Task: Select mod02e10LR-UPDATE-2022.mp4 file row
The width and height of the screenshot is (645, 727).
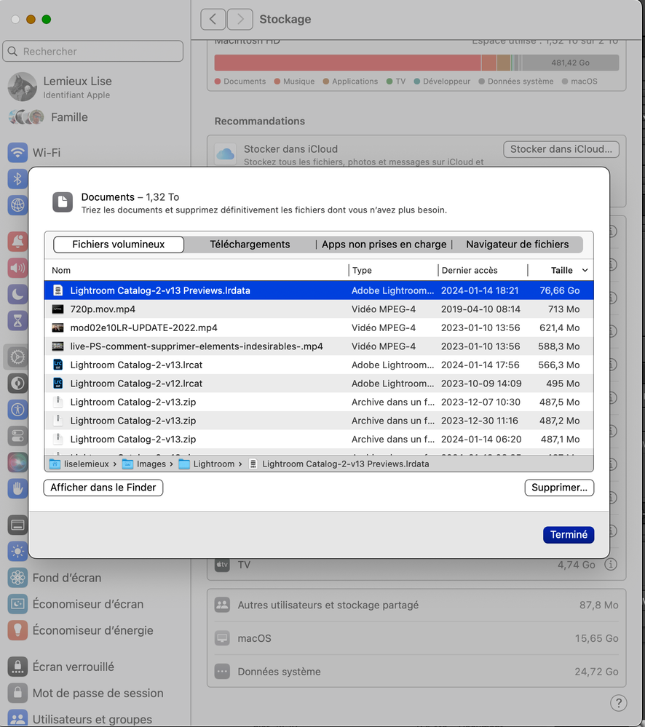Action: [x=319, y=327]
